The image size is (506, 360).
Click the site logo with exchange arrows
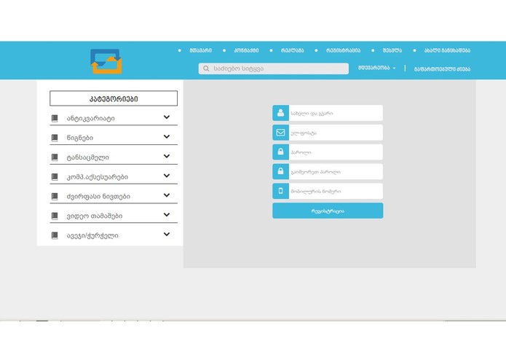click(x=106, y=61)
